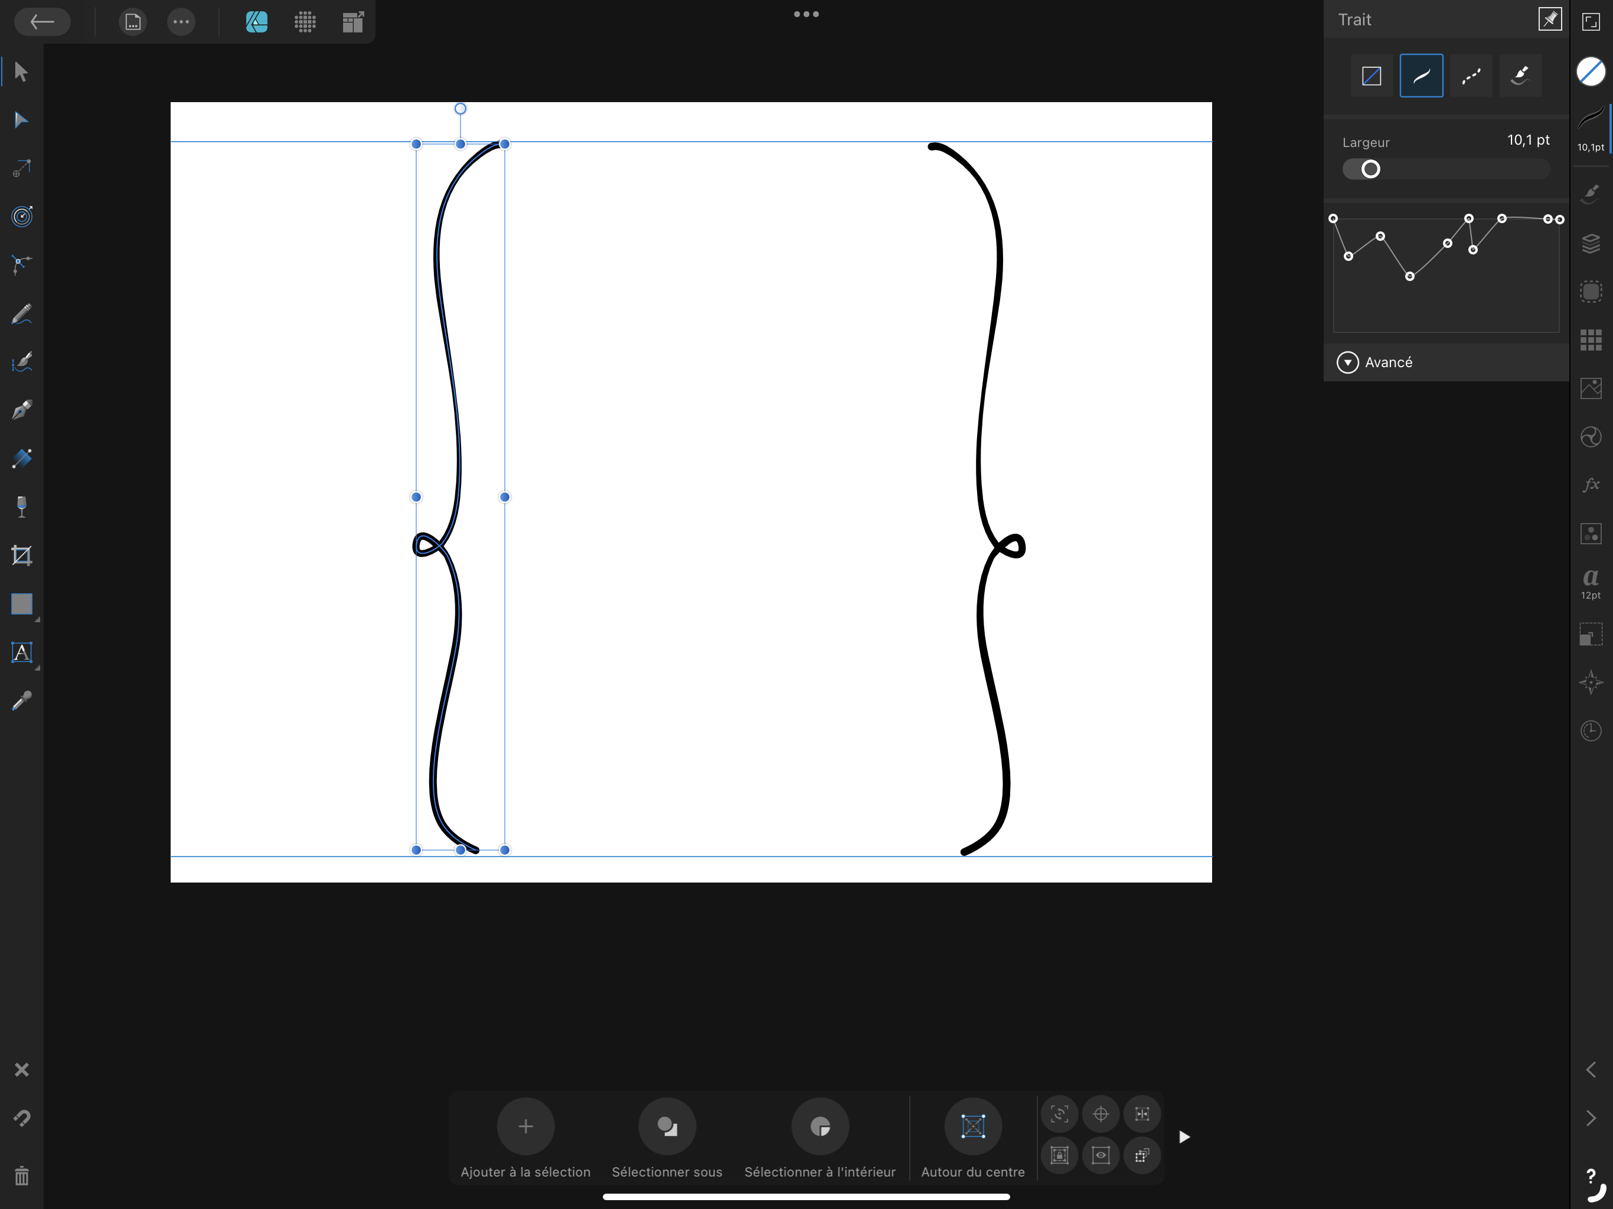Set stroke style to none
This screenshot has width=1613, height=1209.
1372,76
